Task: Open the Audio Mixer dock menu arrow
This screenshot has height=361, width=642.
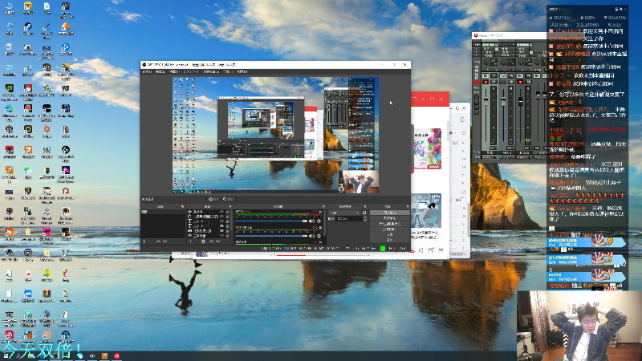Action: coord(323,206)
